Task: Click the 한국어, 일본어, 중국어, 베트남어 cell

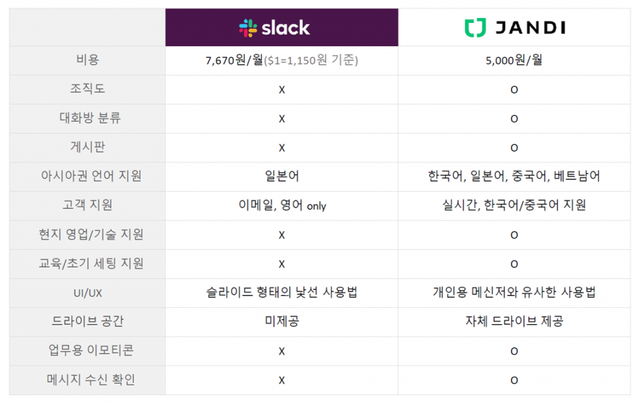Action: (514, 176)
